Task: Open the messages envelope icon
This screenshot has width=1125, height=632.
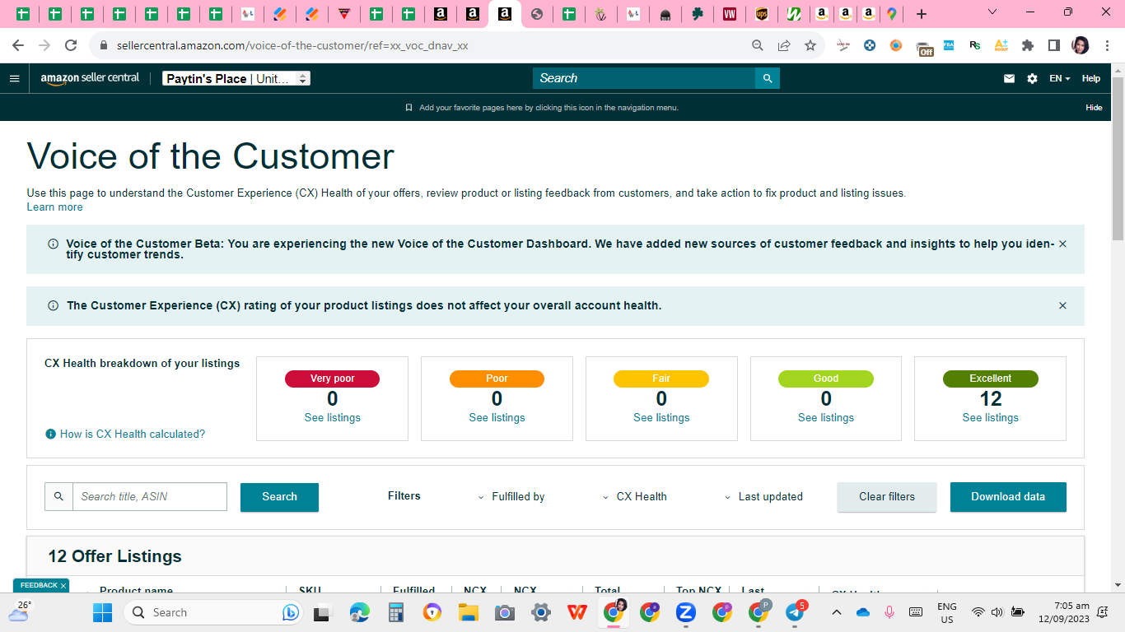Action: pos(1009,79)
